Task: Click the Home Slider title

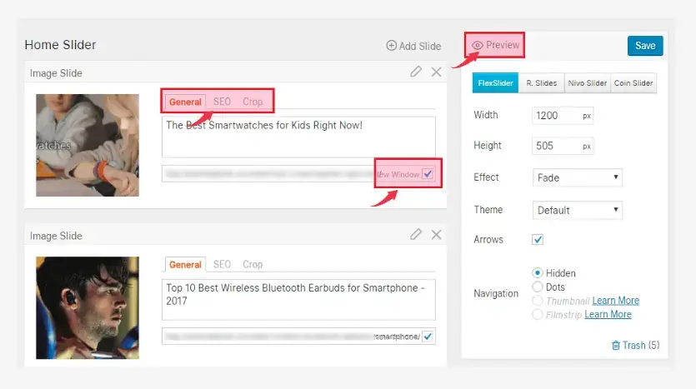Action: click(x=60, y=45)
